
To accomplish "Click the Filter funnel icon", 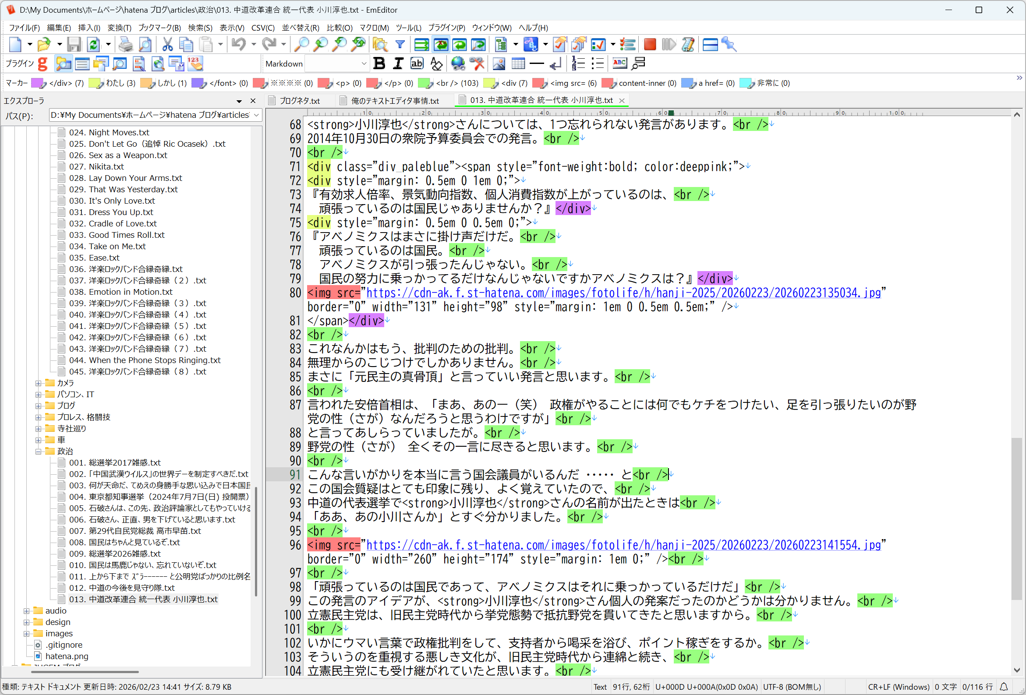I will 400,45.
